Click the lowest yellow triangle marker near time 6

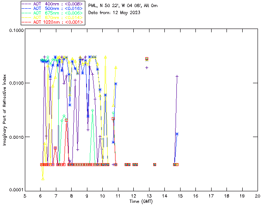pos(43,179)
